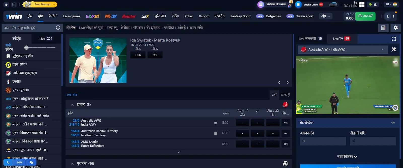
Task: Bet on odds 1.06 for Swiatek
Action: click(x=138, y=55)
